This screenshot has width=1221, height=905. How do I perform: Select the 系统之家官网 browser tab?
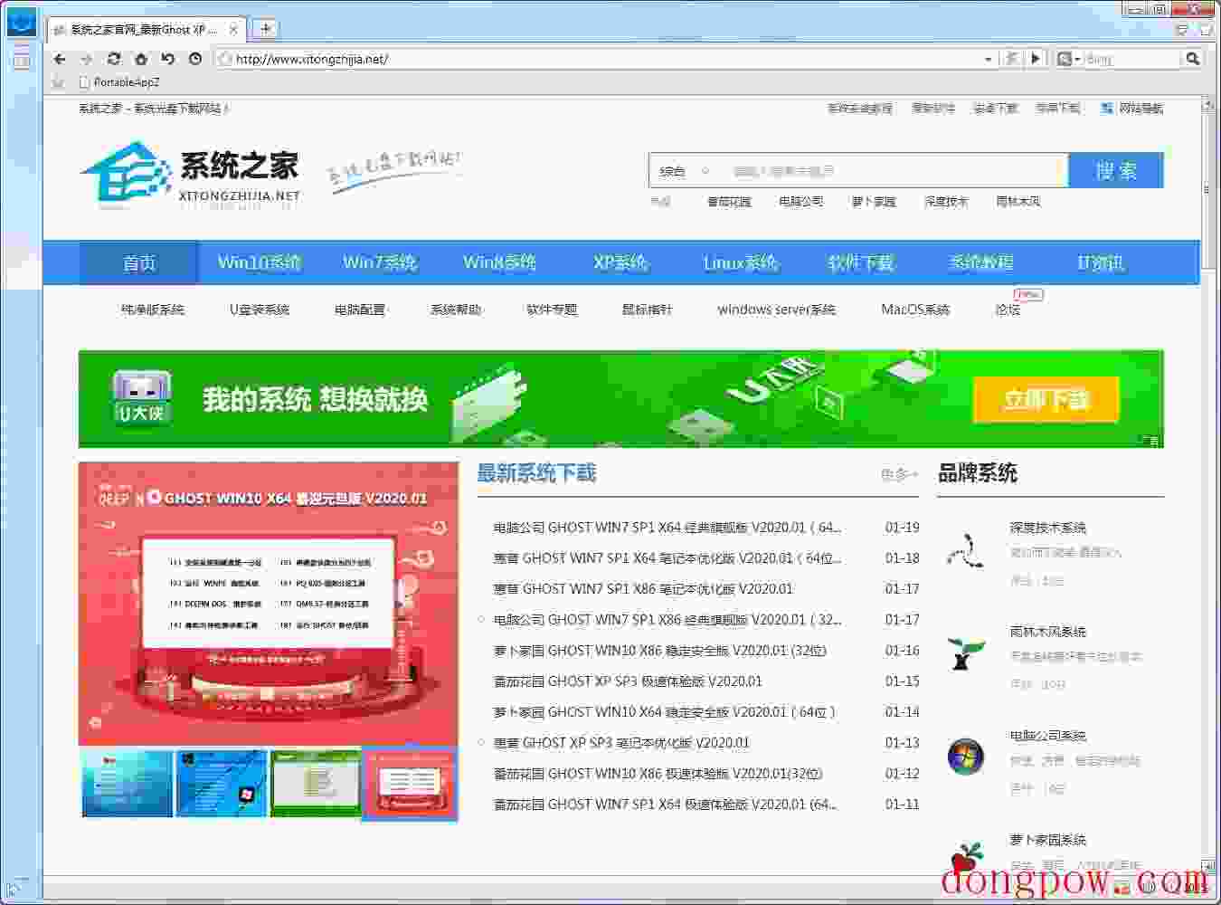(x=145, y=30)
